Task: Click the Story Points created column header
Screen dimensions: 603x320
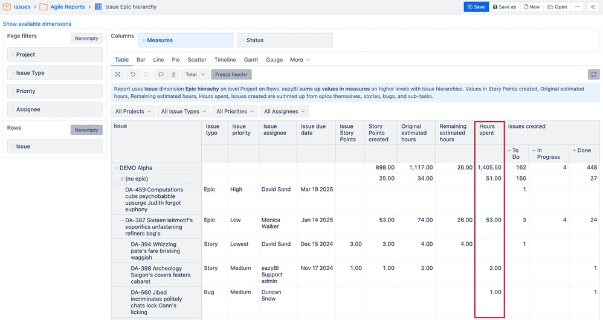Action: [380, 133]
